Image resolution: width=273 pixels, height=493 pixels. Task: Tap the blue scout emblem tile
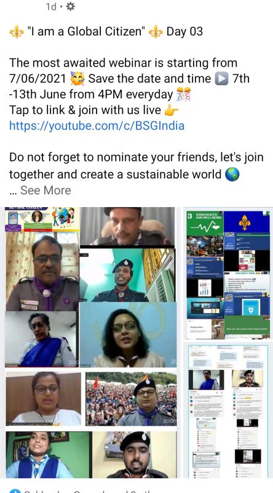click(247, 222)
